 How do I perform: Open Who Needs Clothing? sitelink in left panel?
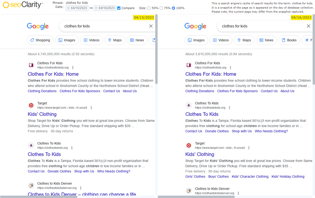(114, 171)
